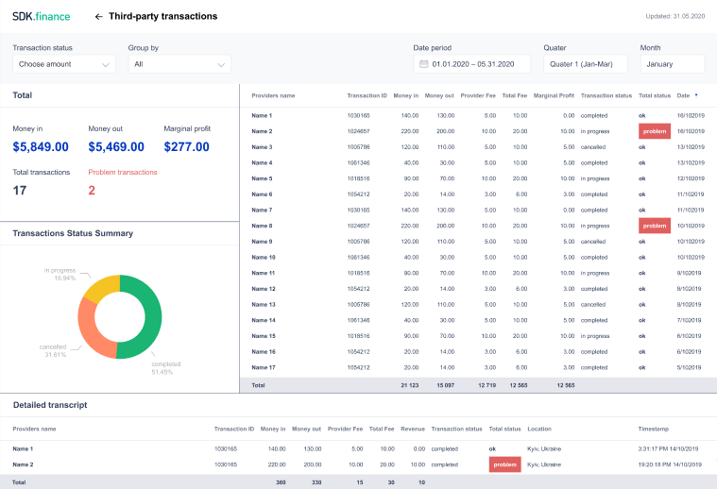Click the date period field 01.01.2020 – 05.31.2020
717x489 pixels.
[x=472, y=64]
